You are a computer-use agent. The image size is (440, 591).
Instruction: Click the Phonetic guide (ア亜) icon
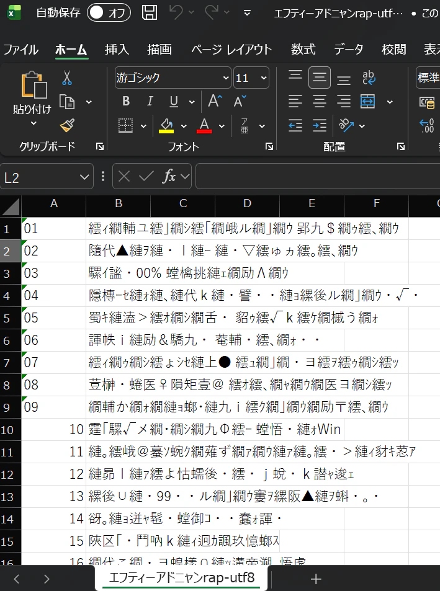pyautogui.click(x=245, y=125)
